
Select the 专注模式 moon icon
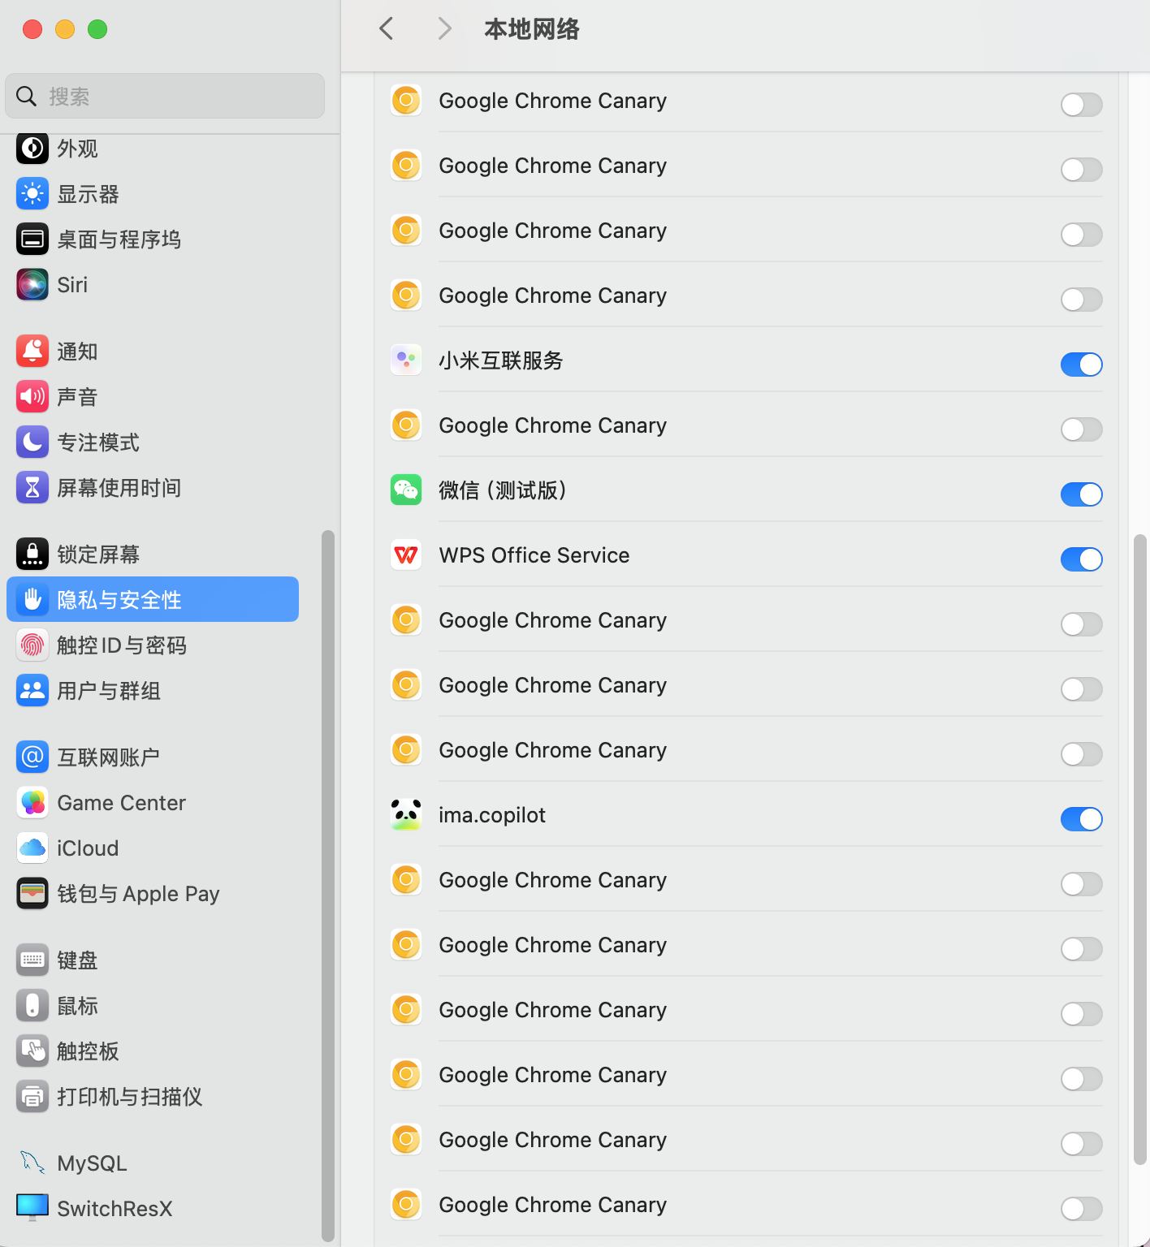(x=32, y=442)
